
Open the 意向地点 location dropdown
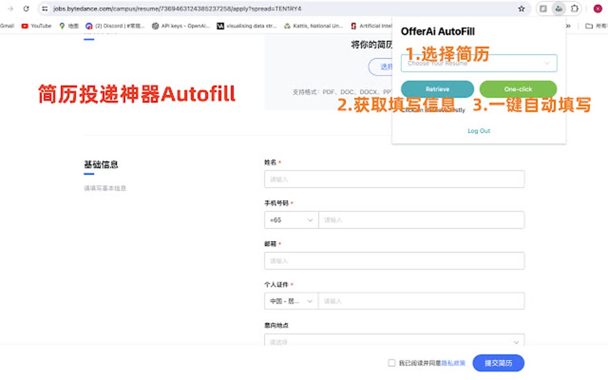tap(393, 342)
